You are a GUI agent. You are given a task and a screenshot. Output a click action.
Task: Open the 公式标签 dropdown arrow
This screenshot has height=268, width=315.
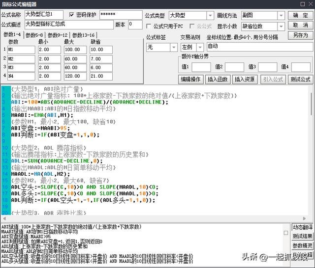(x=174, y=48)
